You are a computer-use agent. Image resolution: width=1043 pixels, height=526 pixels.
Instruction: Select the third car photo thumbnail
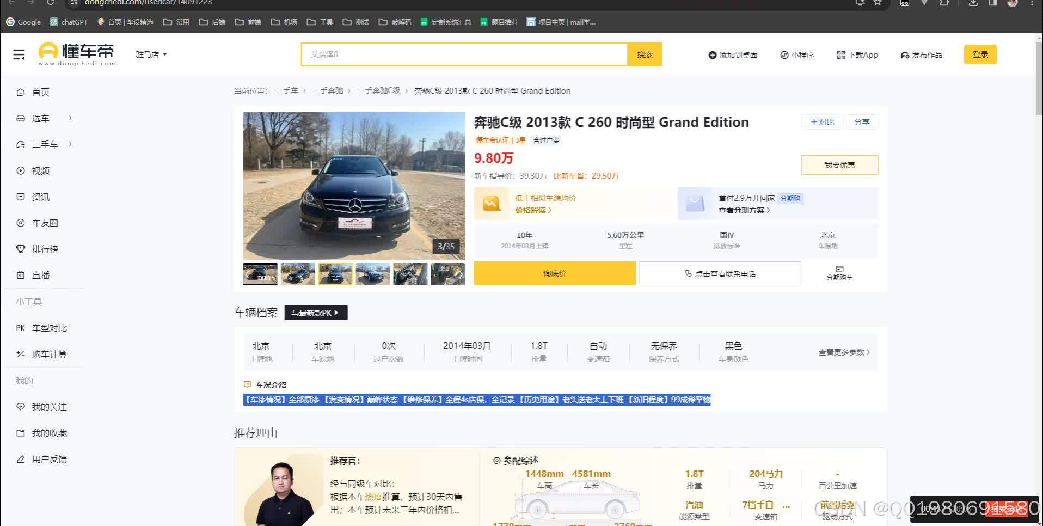(x=335, y=274)
